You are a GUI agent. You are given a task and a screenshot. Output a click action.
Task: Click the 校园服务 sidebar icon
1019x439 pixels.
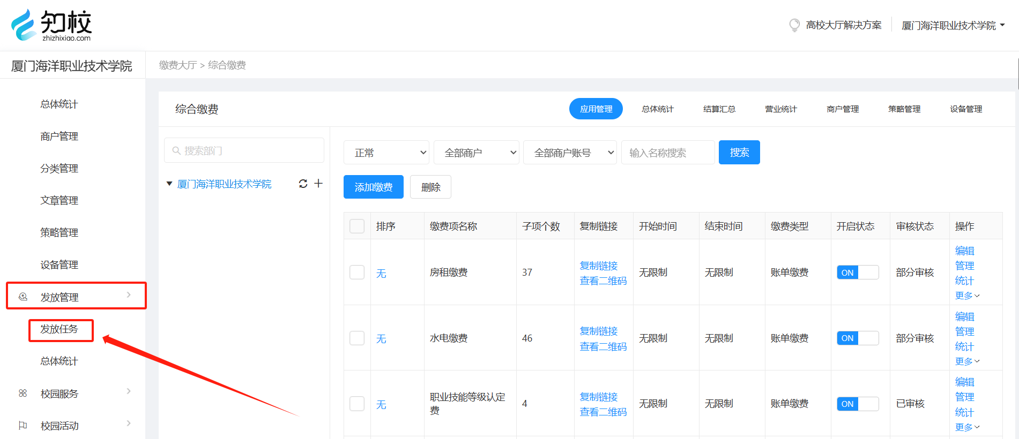[x=23, y=393]
